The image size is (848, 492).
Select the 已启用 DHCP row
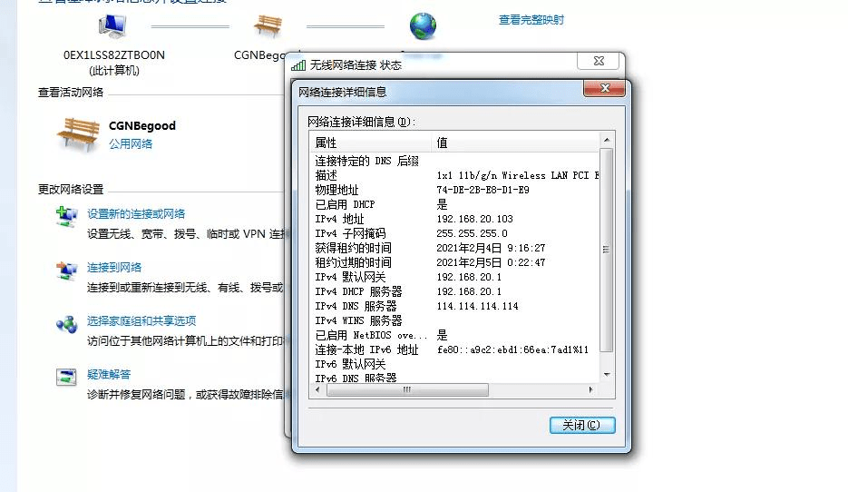coord(455,204)
